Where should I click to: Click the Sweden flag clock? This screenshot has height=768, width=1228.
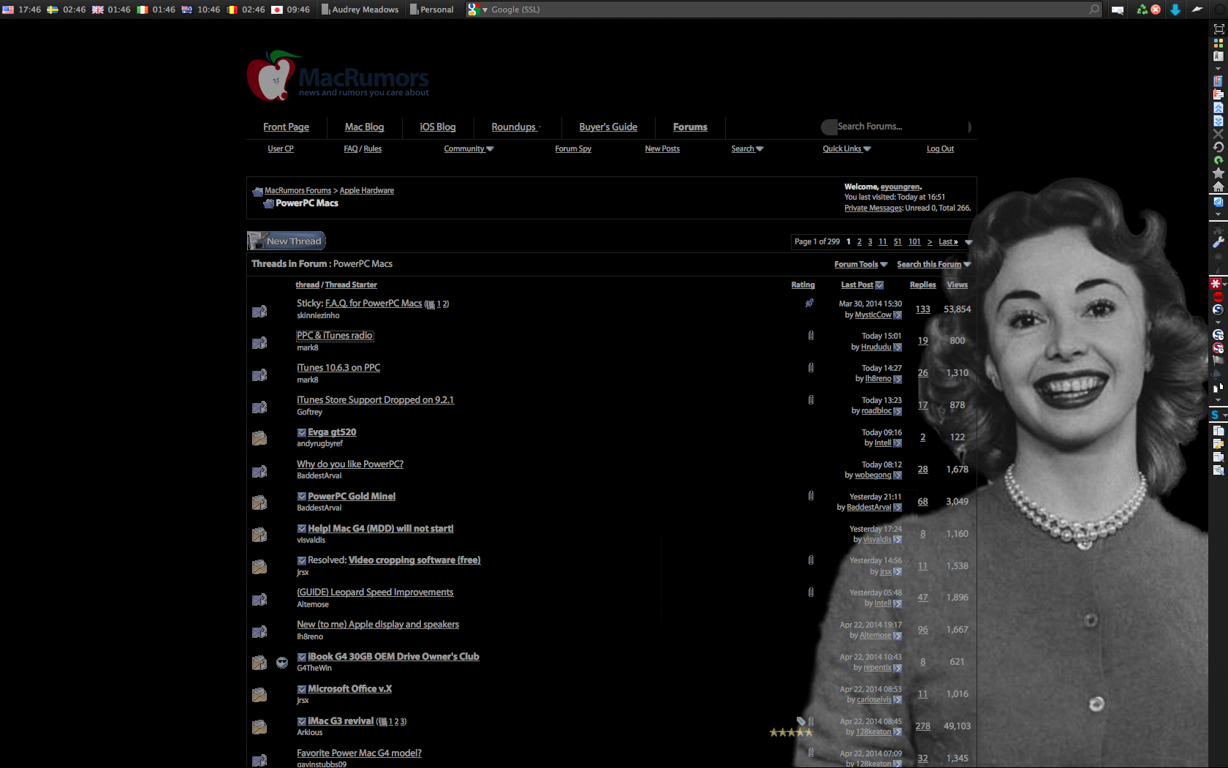tap(66, 10)
